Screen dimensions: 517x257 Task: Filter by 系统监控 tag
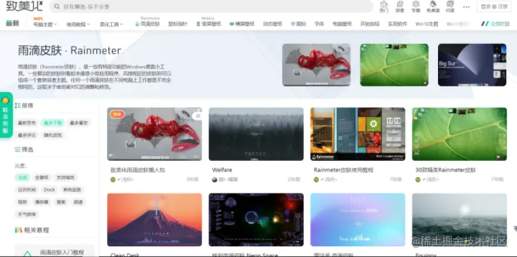coord(71,190)
